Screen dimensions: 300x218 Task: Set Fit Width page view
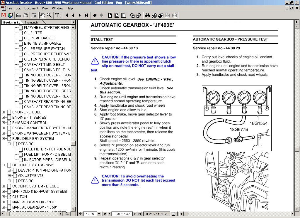(x=124, y=15)
